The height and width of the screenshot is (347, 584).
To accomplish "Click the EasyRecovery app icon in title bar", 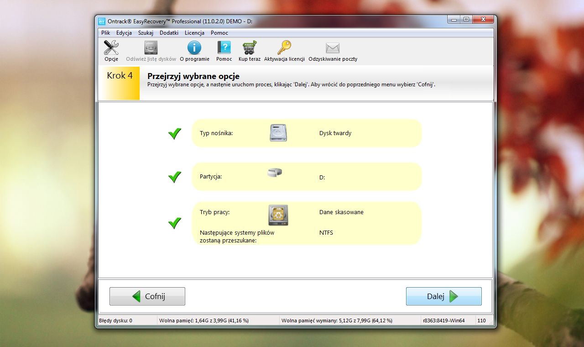I will tap(102, 21).
